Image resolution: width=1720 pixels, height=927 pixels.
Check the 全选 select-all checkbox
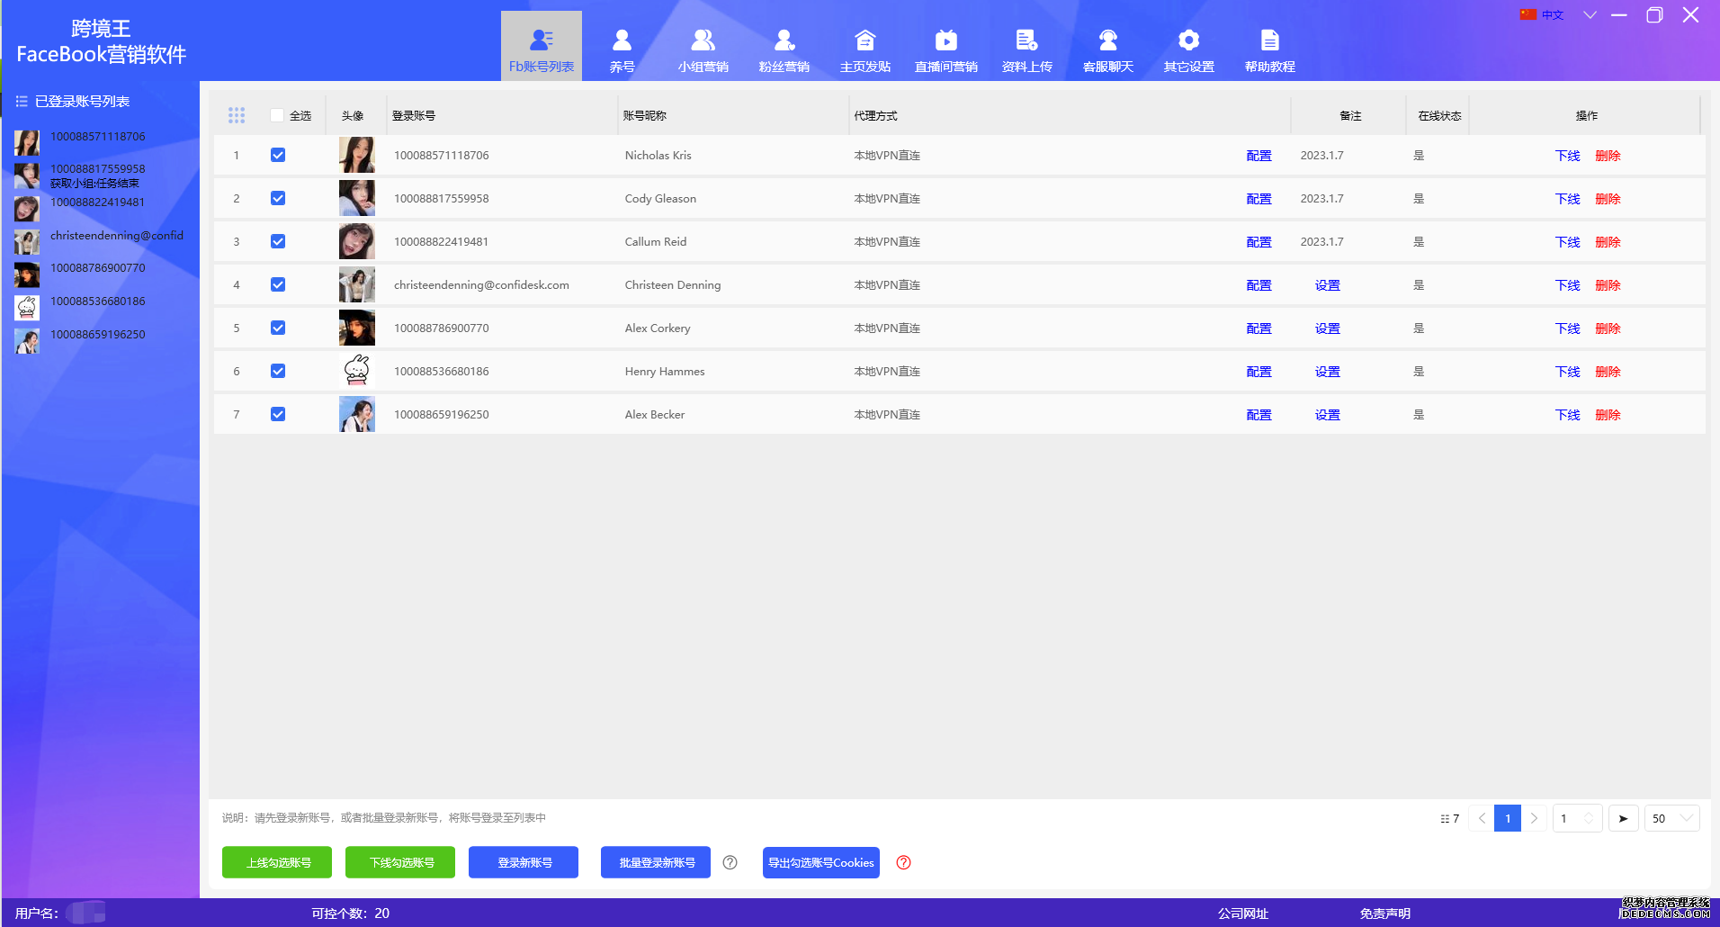[x=277, y=115]
